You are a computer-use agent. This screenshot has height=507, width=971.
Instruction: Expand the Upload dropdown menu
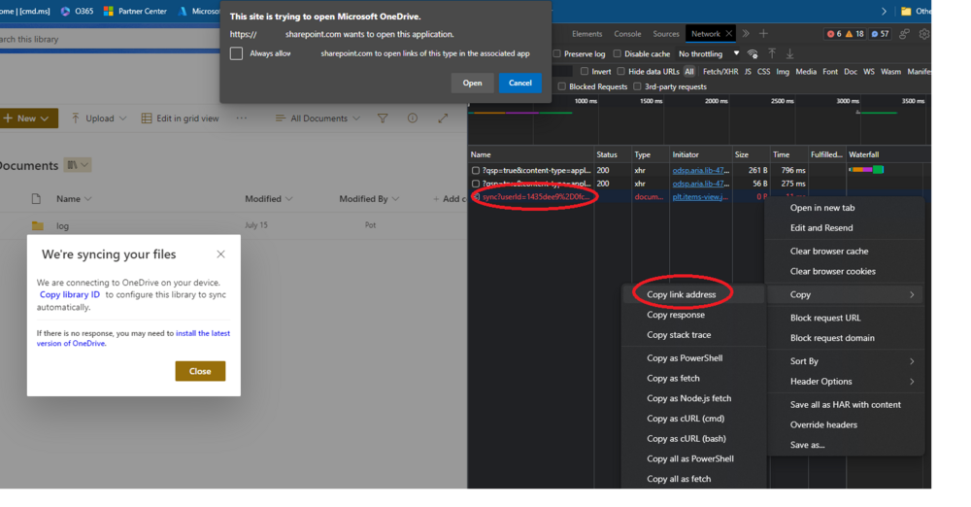pyautogui.click(x=99, y=118)
